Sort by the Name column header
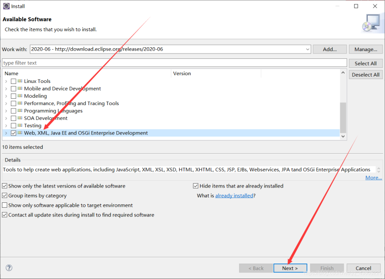Viewport: 385px width, 279px height. pos(87,74)
